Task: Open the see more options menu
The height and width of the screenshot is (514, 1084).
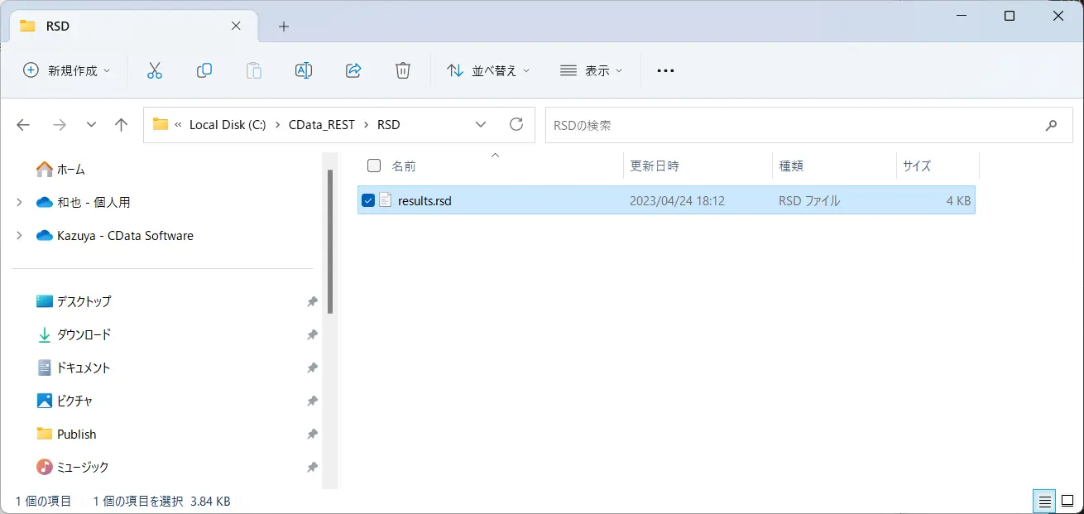Action: coord(665,70)
